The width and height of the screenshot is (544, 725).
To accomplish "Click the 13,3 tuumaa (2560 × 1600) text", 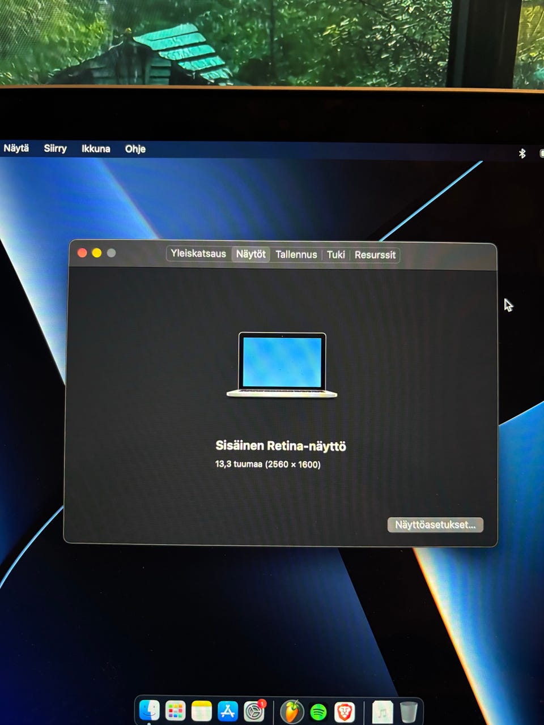I will 268,464.
